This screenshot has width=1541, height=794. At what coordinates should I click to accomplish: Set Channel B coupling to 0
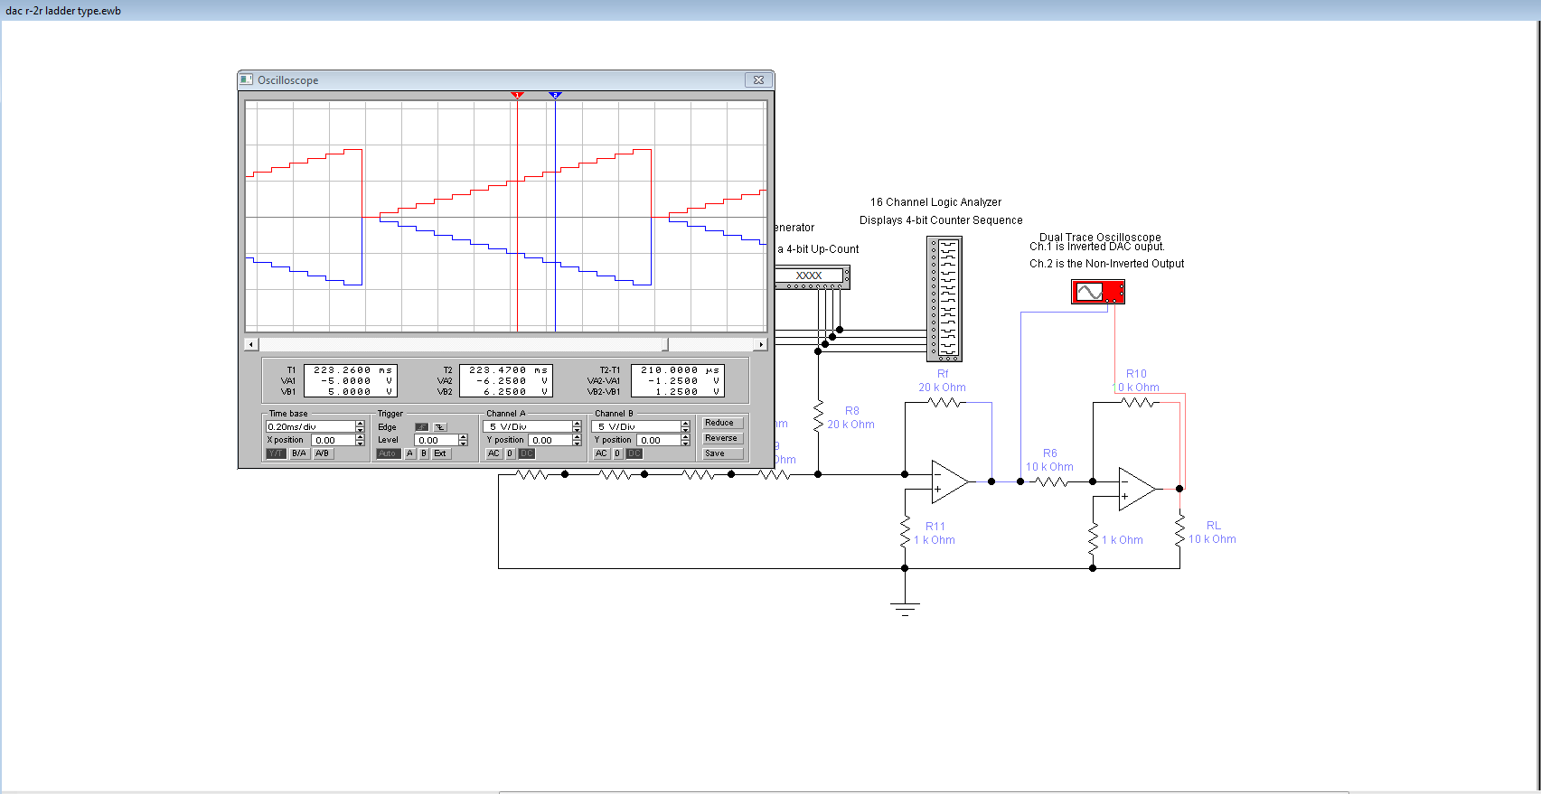(618, 453)
